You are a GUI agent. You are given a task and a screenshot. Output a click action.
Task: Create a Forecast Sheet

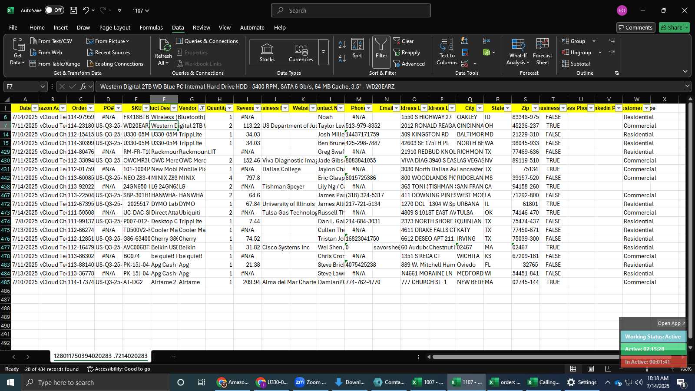tap(542, 51)
